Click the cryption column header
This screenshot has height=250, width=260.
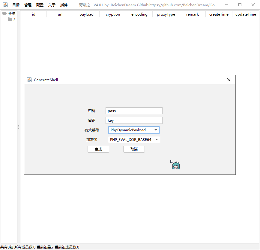[x=112, y=14]
